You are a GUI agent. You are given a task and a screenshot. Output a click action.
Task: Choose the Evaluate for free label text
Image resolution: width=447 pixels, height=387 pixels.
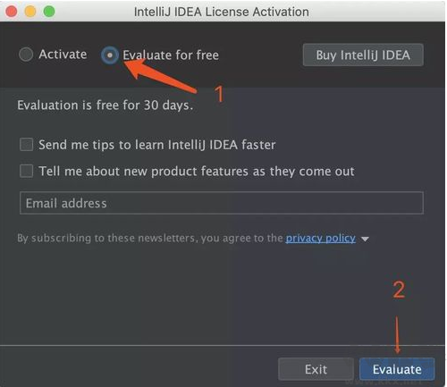coord(171,55)
